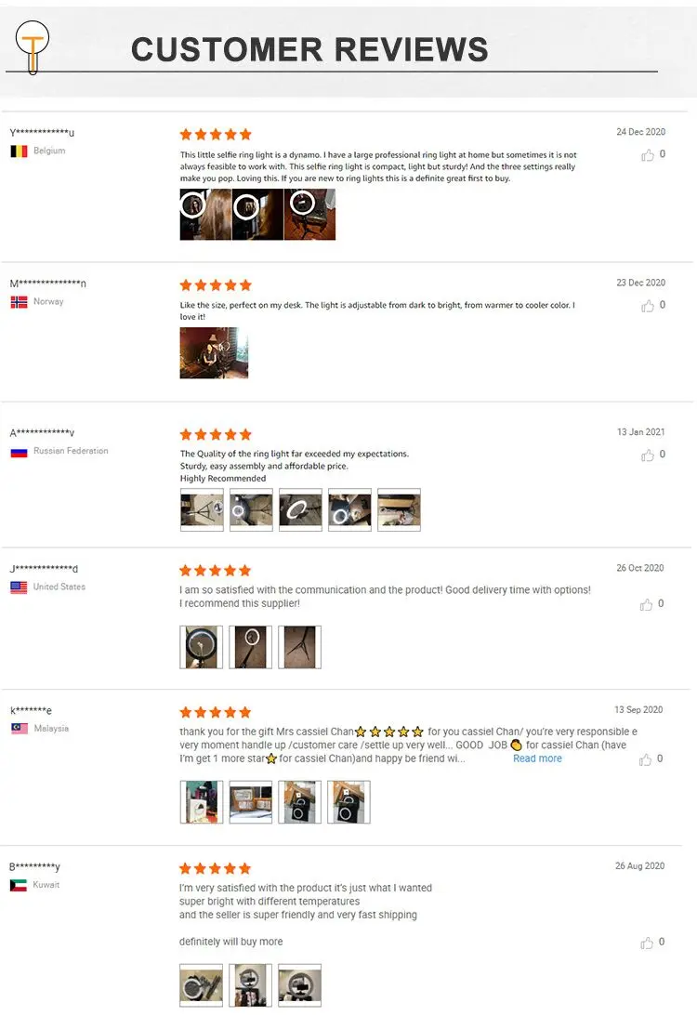Open the Norway review's desk photo
The image size is (697, 1029).
pyautogui.click(x=214, y=353)
